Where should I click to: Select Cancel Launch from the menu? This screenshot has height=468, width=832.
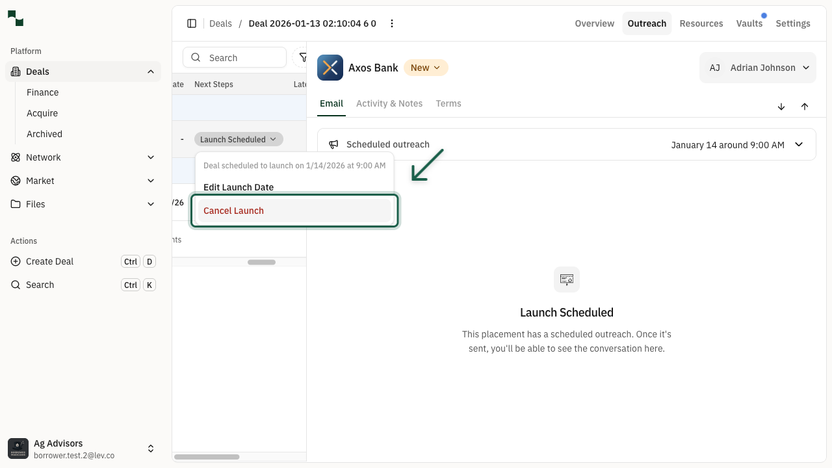click(233, 211)
